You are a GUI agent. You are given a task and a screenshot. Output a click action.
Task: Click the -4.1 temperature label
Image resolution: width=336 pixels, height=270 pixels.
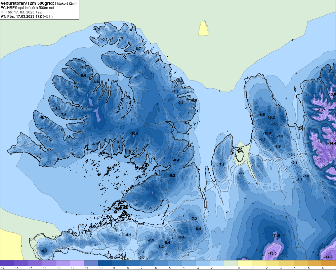coord(128,235)
